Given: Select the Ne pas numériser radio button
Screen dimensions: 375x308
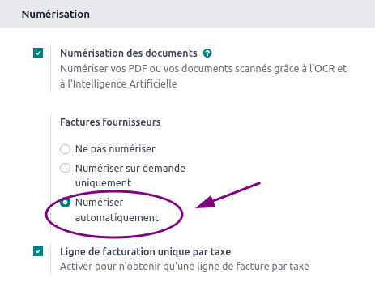Looking at the screenshot, I should pos(65,149).
